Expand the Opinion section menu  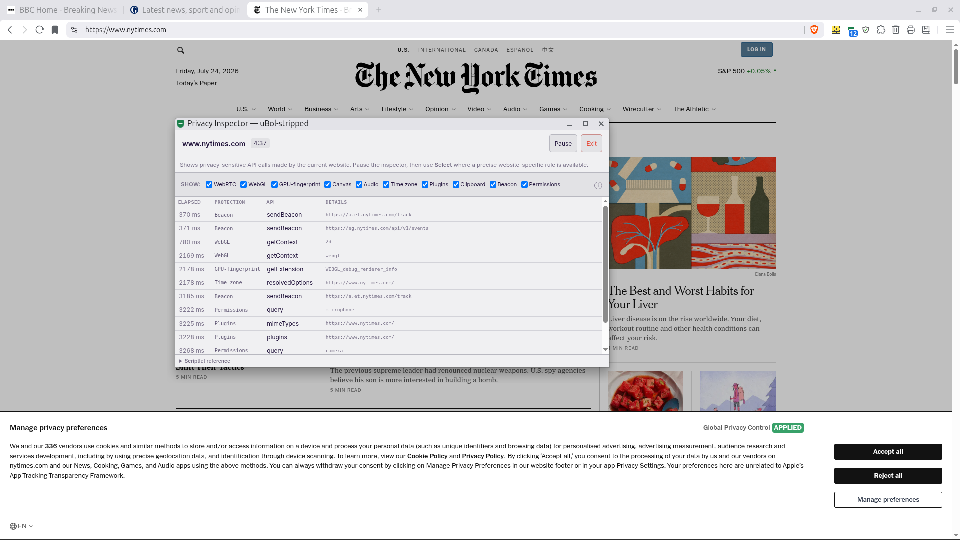pos(440,109)
